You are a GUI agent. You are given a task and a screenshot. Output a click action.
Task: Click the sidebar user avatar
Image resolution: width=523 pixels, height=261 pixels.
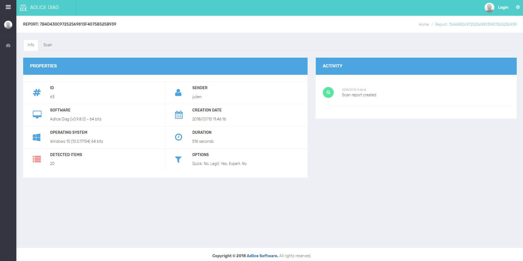point(8,25)
